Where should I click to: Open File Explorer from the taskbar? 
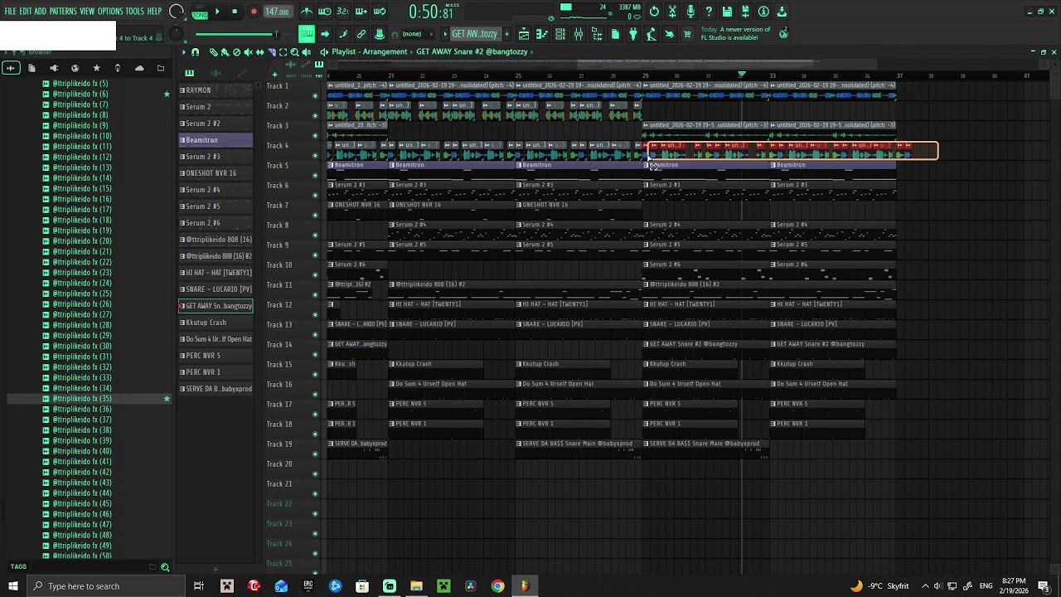point(416,586)
